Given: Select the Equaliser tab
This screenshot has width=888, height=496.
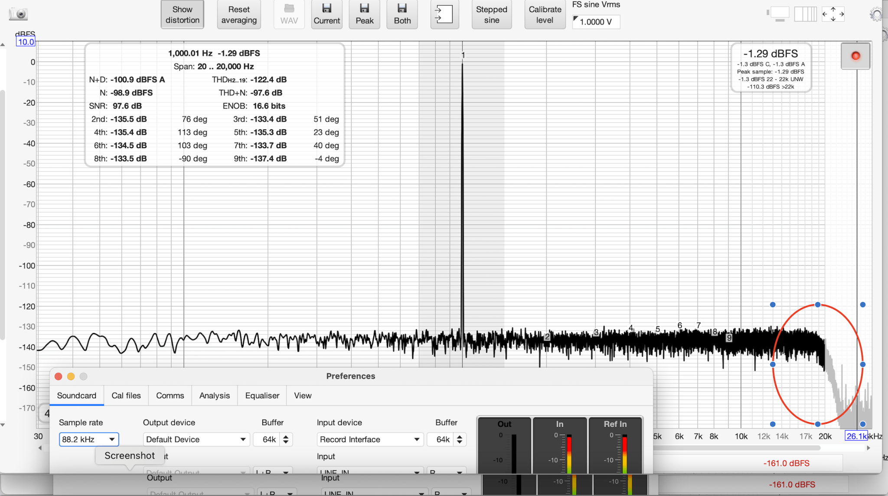Looking at the screenshot, I should (262, 396).
